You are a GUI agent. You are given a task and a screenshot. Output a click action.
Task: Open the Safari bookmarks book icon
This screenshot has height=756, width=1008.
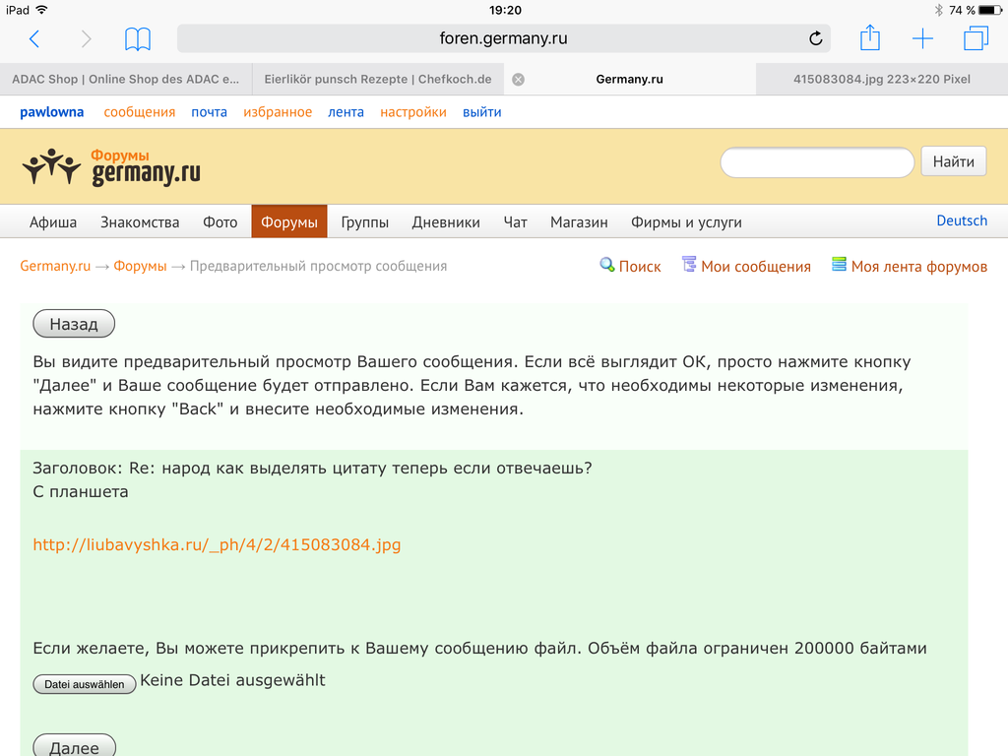point(138,39)
